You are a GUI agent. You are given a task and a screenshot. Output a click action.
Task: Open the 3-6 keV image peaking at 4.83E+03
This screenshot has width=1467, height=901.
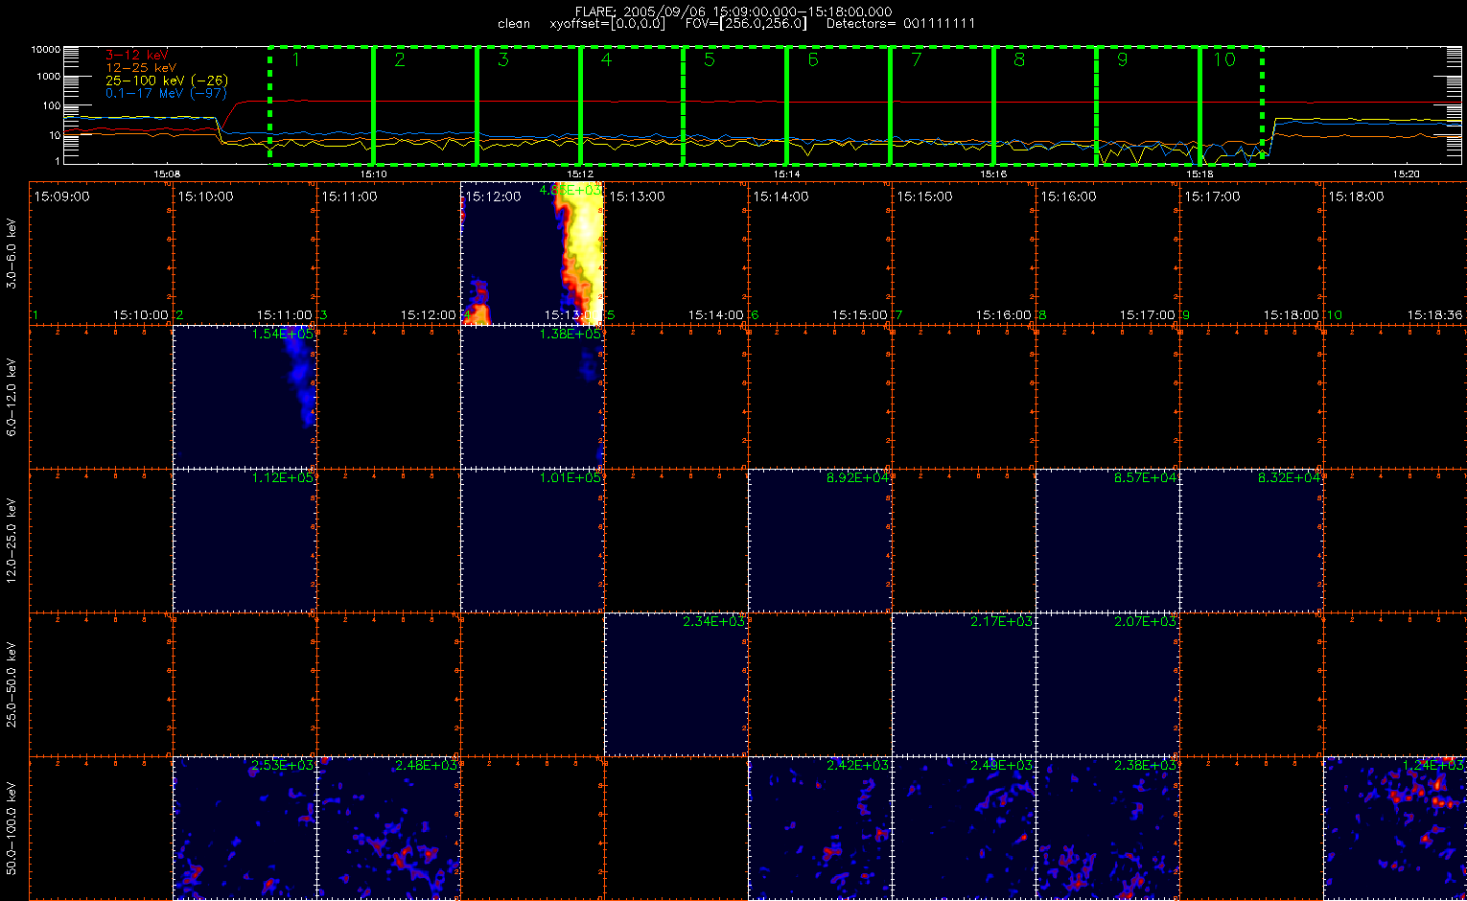tap(532, 253)
